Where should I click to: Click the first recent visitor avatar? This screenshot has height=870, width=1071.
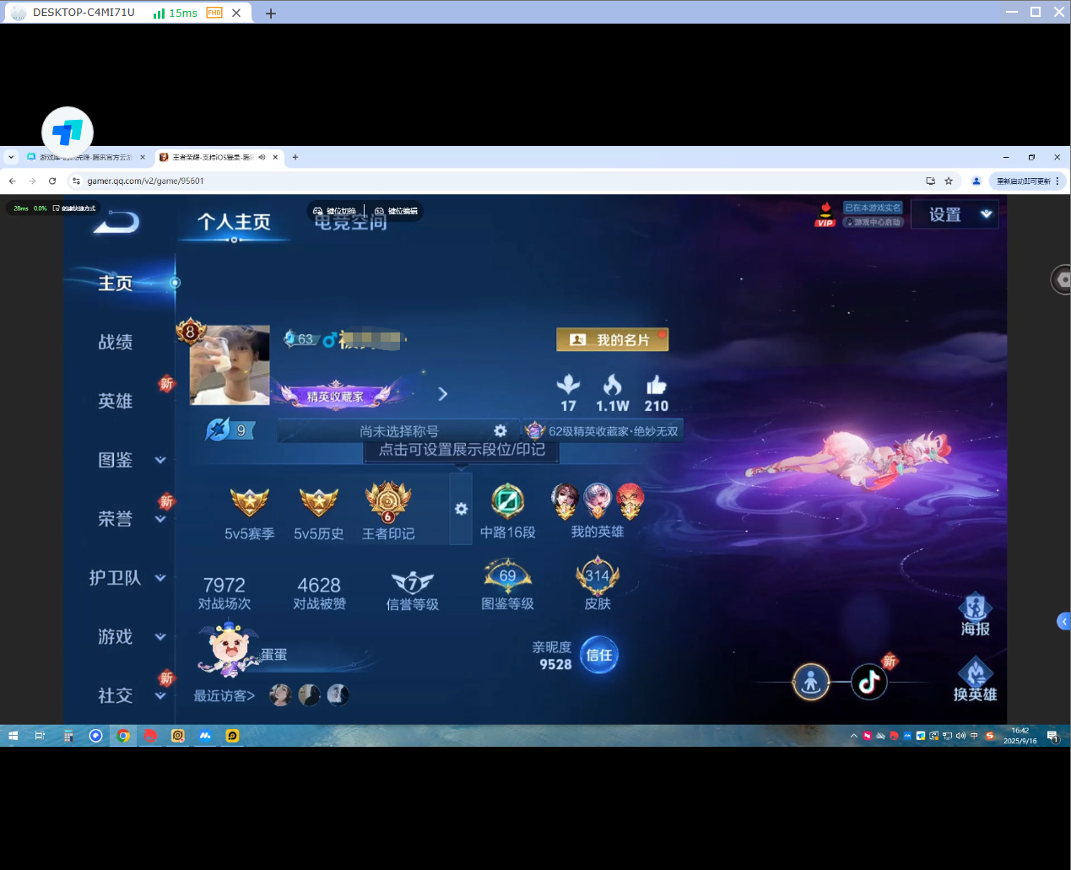pos(280,694)
